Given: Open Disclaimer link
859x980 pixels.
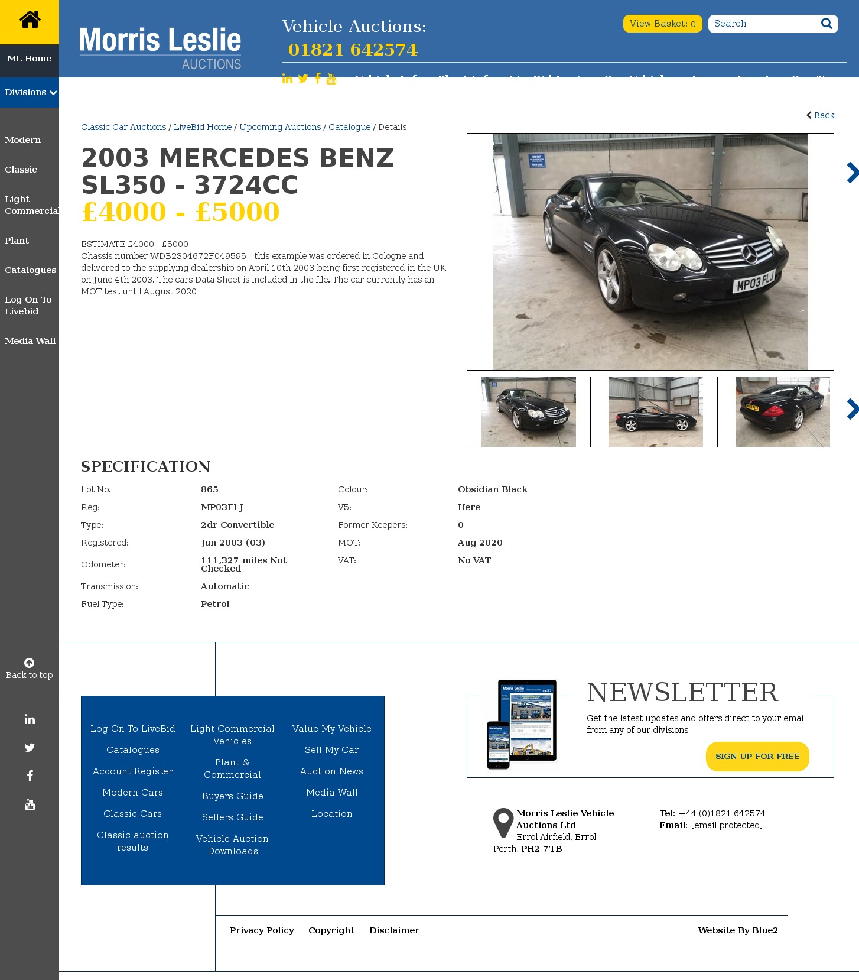Looking at the screenshot, I should click(x=395, y=930).
